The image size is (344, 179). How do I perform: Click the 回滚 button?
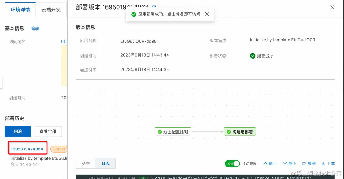point(18,131)
